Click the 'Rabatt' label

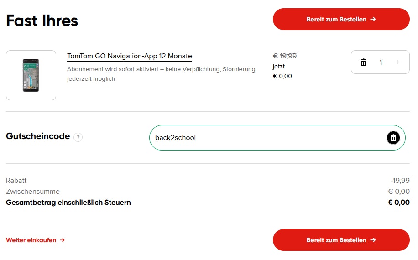tap(16, 181)
